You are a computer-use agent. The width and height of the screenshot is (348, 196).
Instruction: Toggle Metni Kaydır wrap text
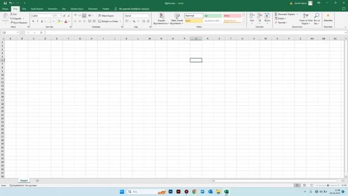(106, 16)
